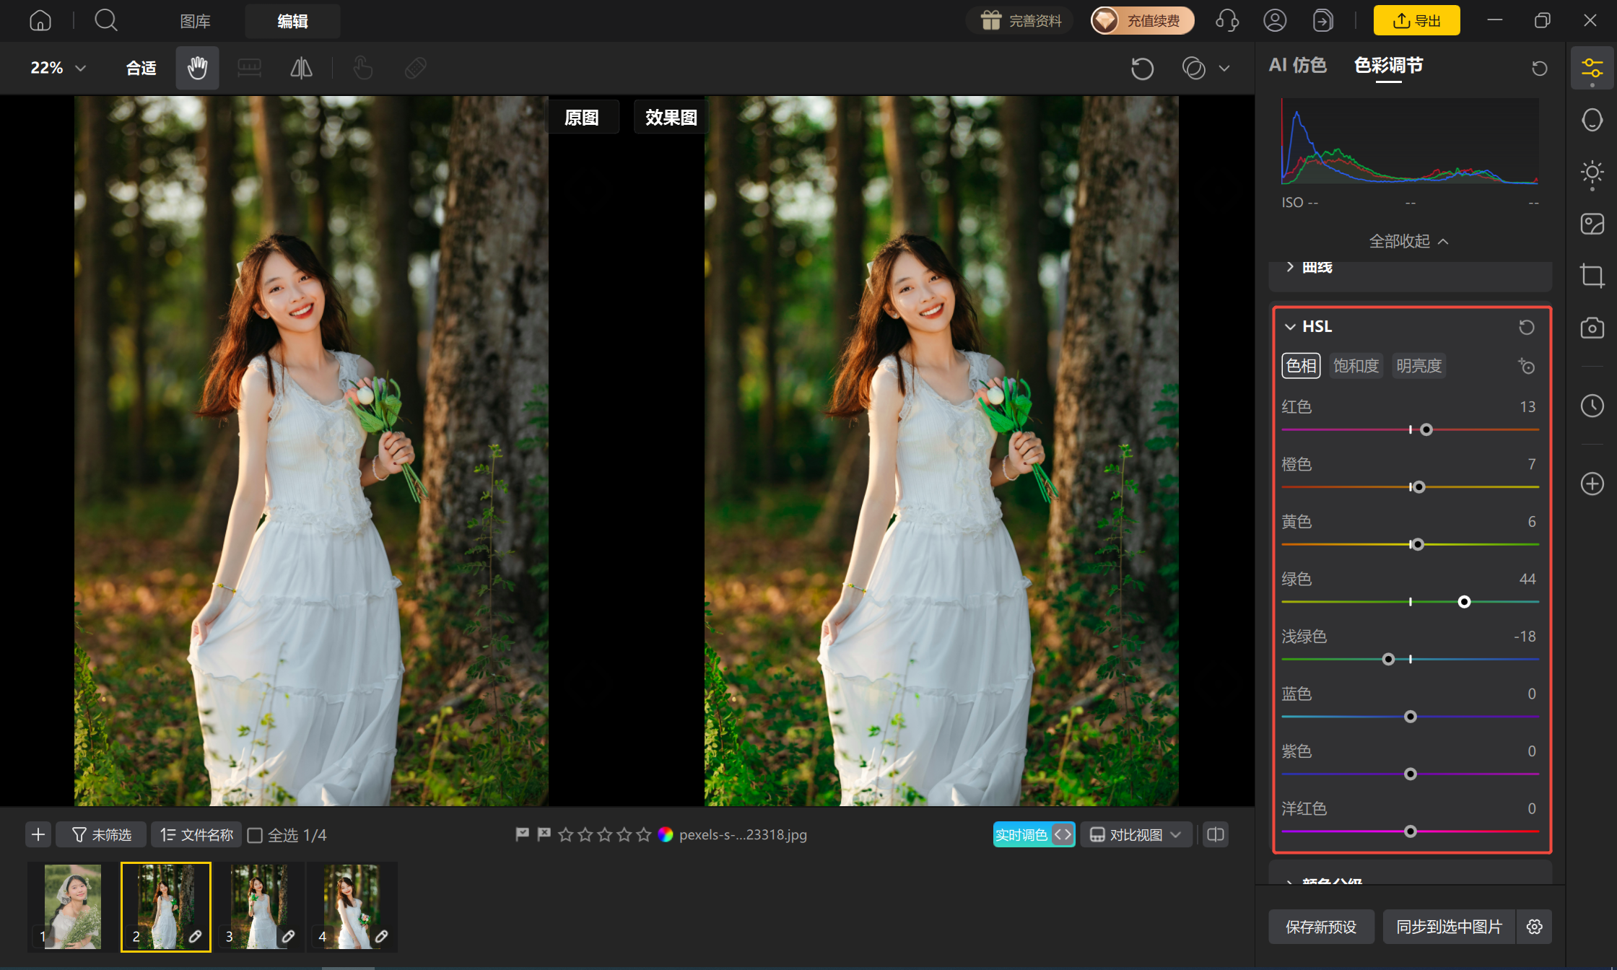The image size is (1617, 970).
Task: Toggle the split compare view icon
Action: [1216, 834]
